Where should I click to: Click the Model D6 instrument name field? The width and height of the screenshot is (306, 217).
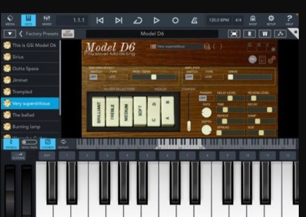(x=152, y=34)
